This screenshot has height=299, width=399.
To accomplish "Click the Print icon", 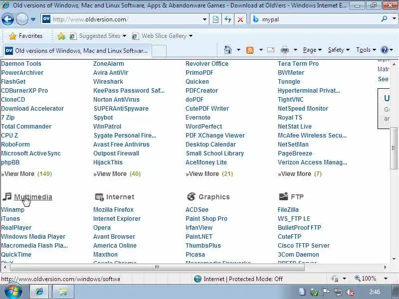I will 284,50.
